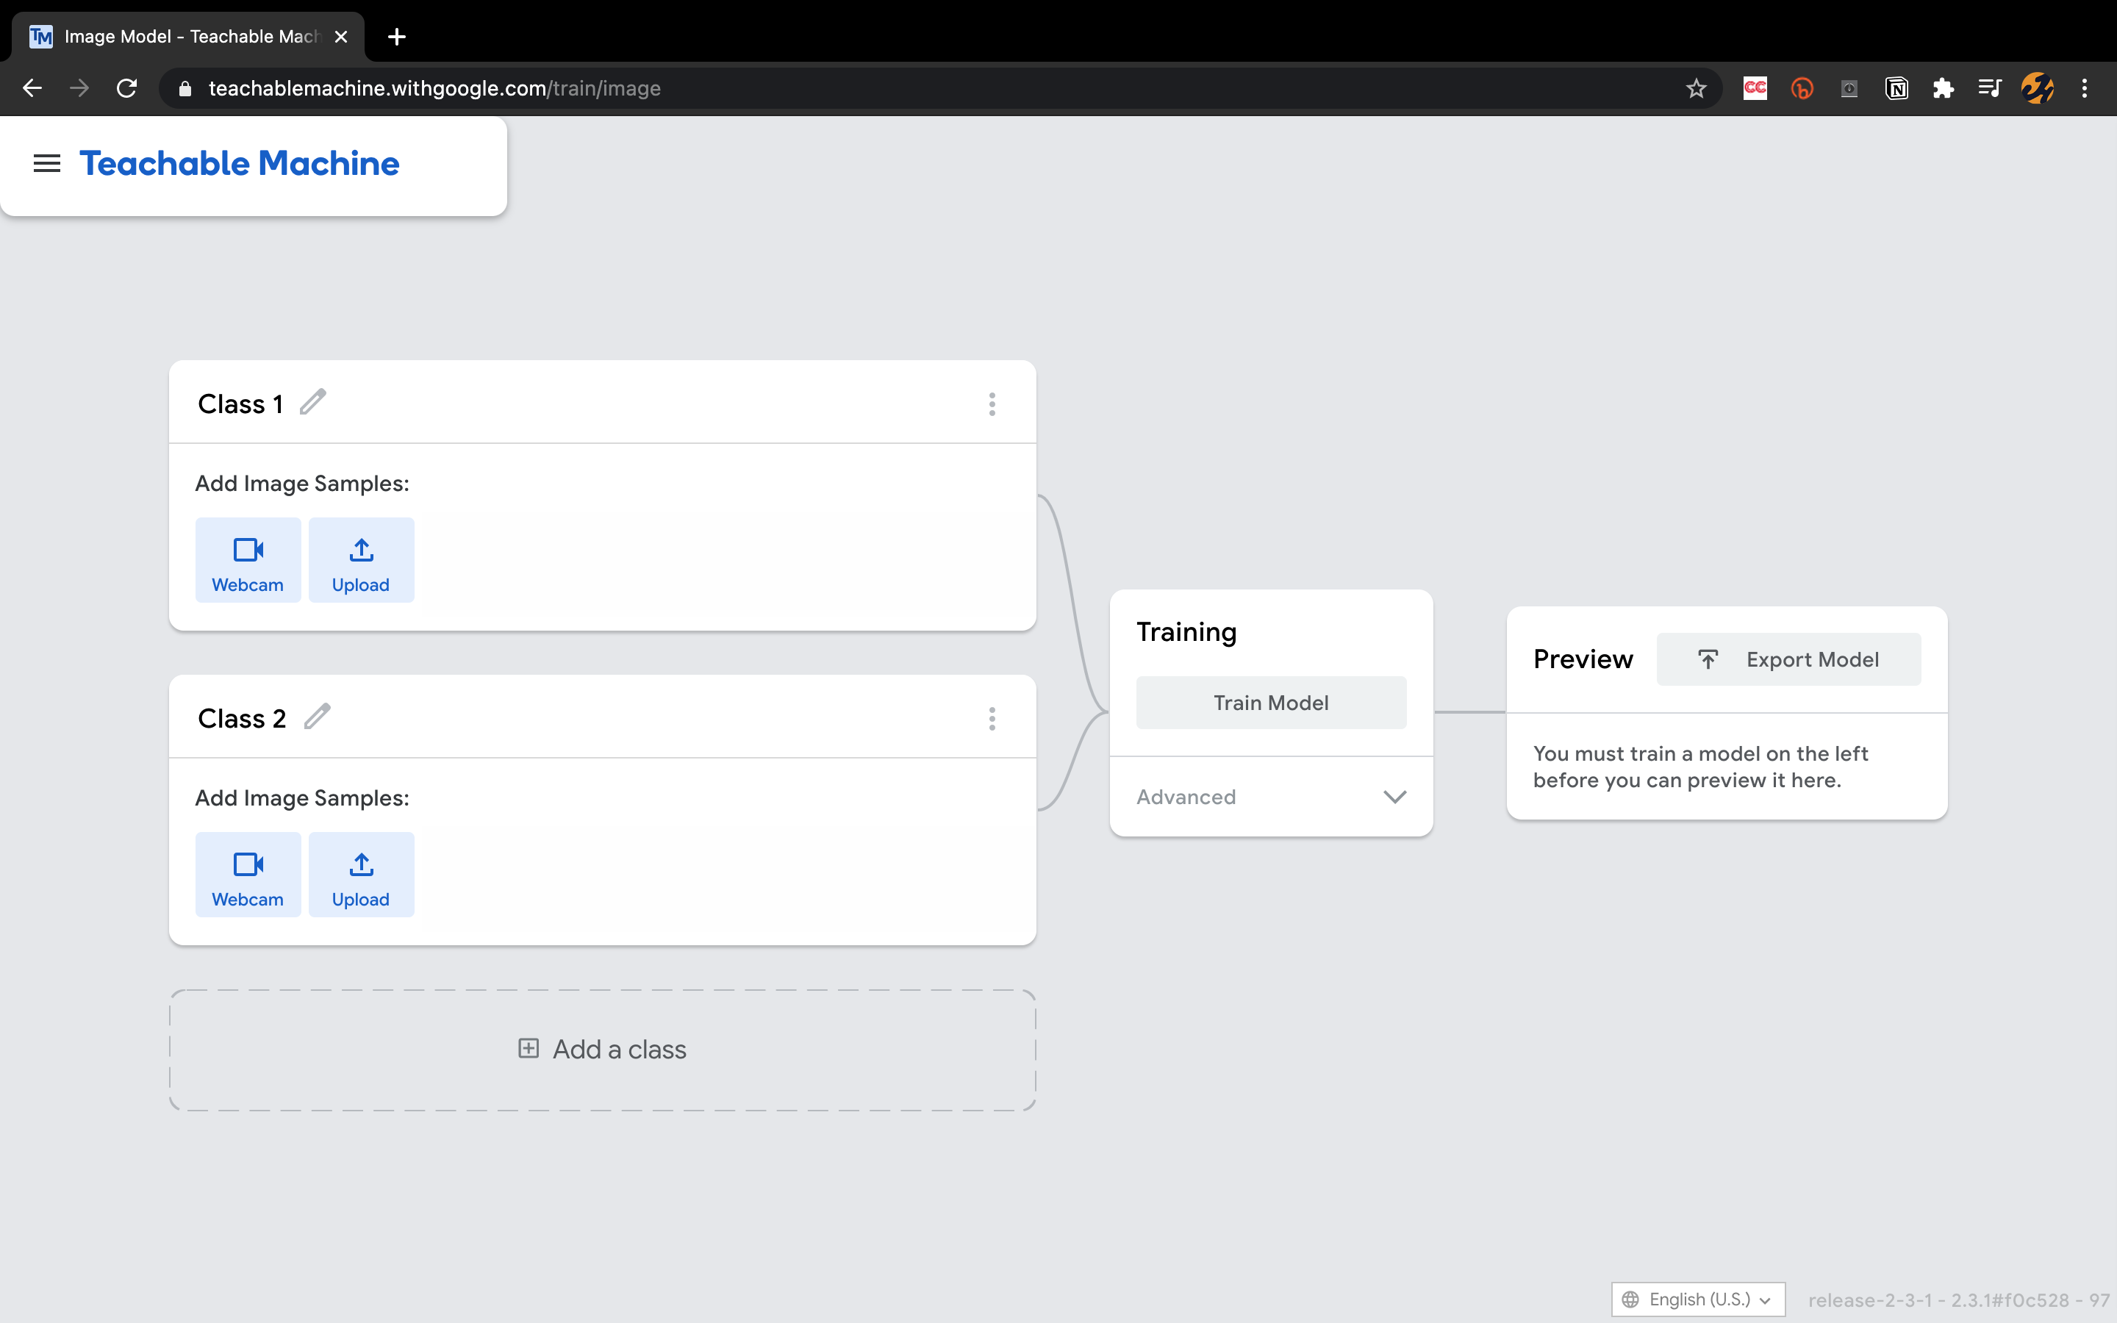Screen dimensions: 2117x1323
Task: Open the hamburger menu next to Teachable Machine
Action: 46,164
